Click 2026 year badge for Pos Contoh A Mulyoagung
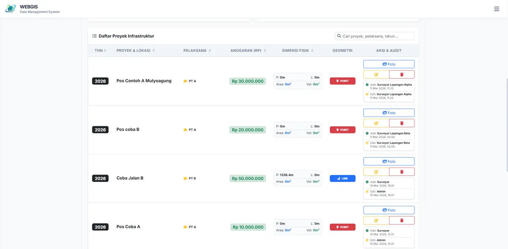The width and height of the screenshot is (508, 249). click(x=100, y=81)
